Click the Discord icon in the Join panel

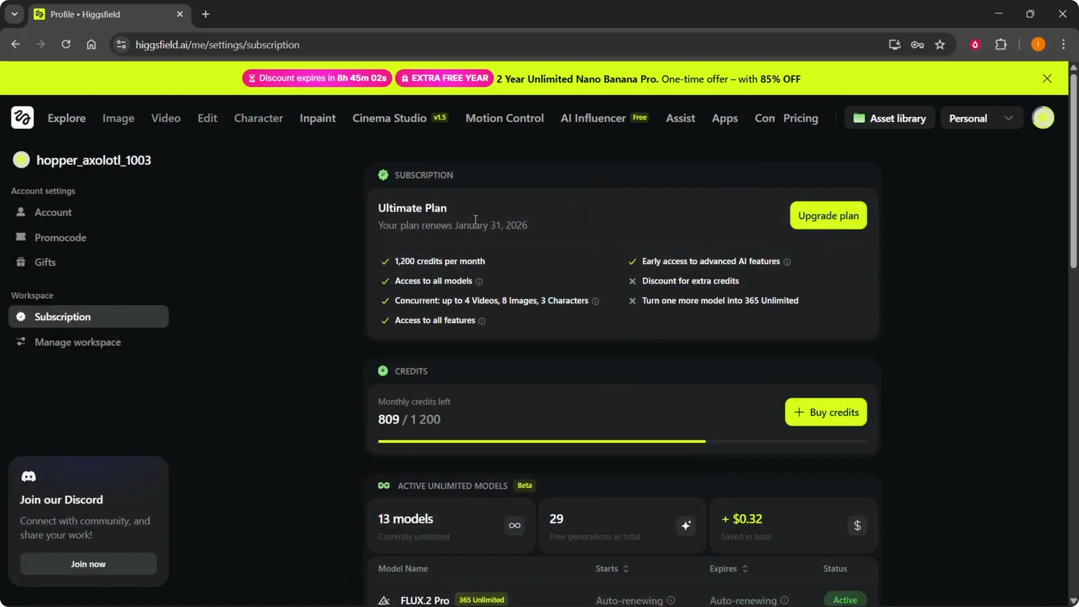29,476
